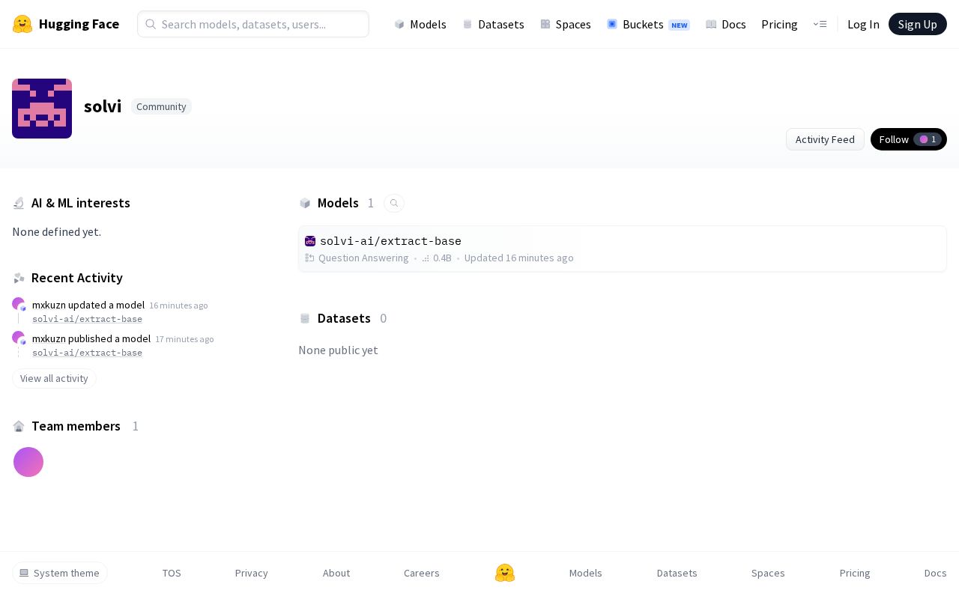
Task: Open the solvi-ai/extract-base model card
Action: point(623,249)
